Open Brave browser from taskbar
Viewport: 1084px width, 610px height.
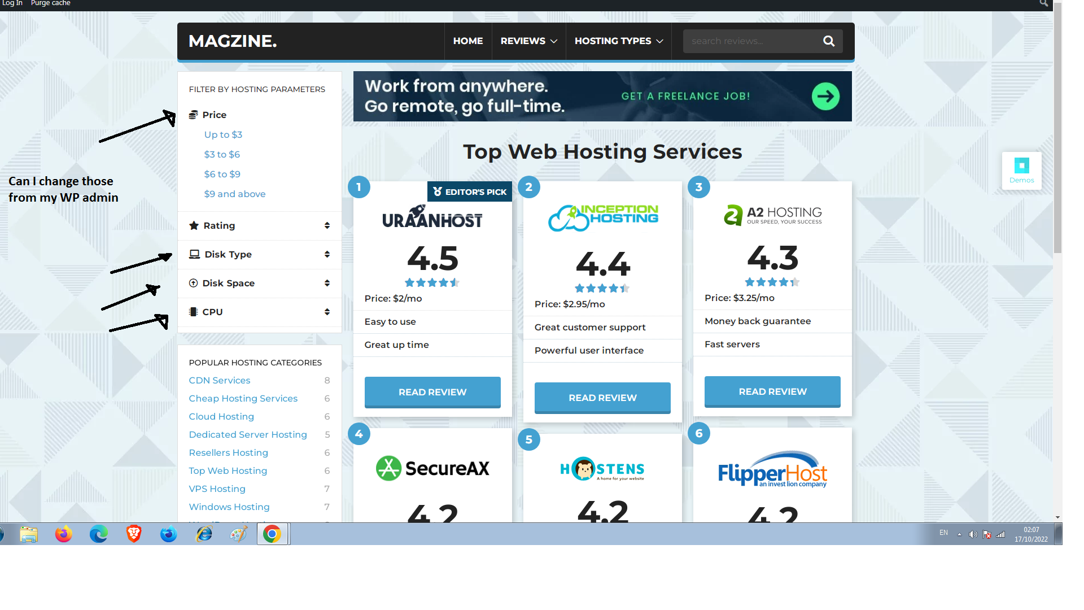point(134,534)
